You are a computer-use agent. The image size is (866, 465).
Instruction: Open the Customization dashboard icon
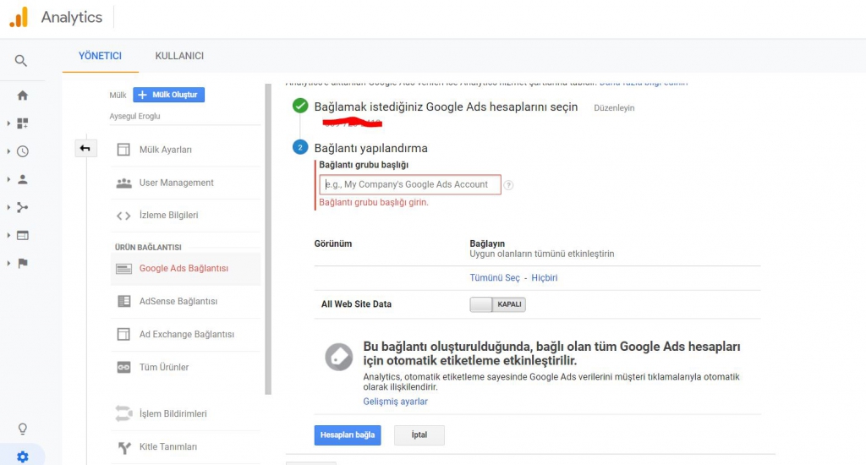pyautogui.click(x=22, y=123)
